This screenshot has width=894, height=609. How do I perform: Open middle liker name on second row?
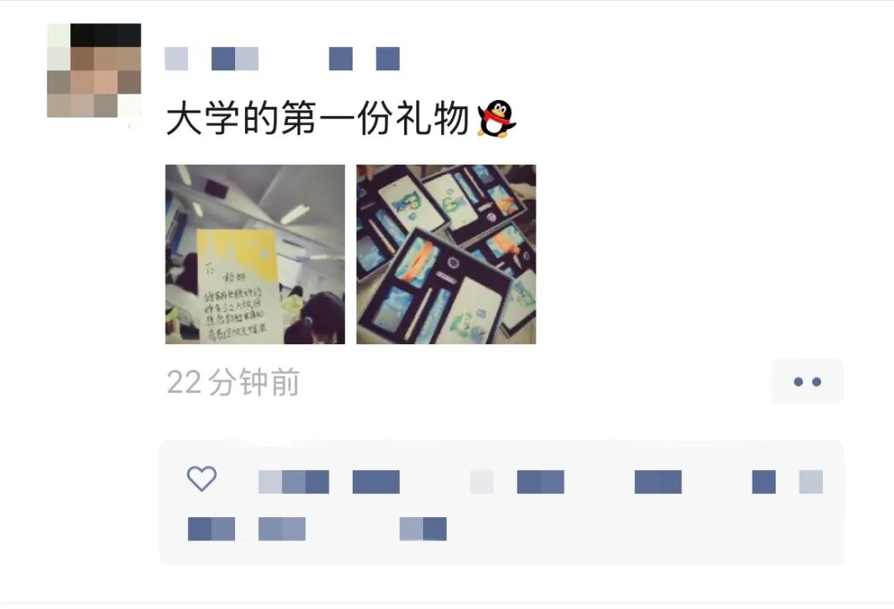[282, 529]
